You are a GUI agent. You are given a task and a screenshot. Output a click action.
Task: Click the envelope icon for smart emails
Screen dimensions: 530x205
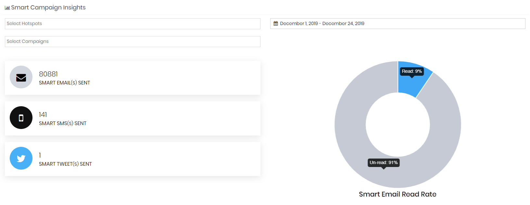point(21,77)
